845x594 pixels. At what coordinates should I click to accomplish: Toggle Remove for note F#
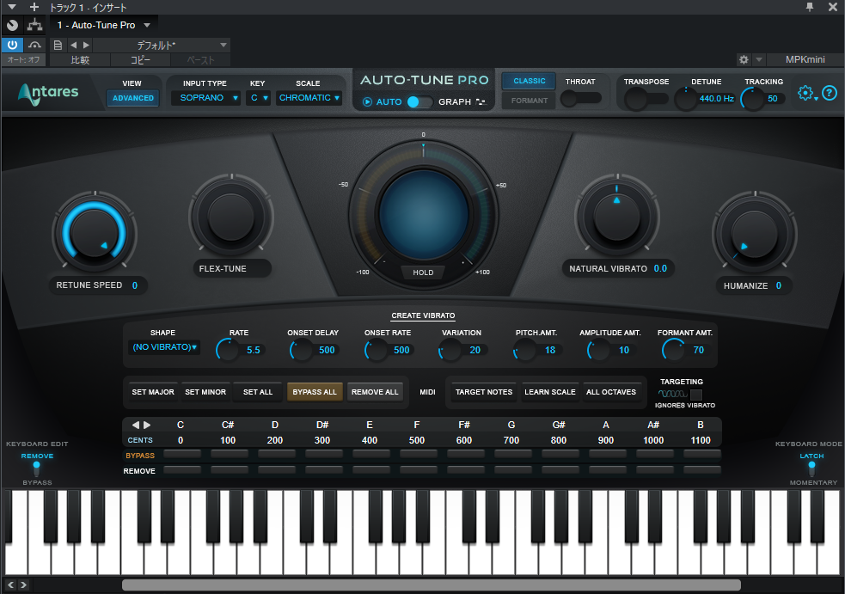click(x=466, y=469)
